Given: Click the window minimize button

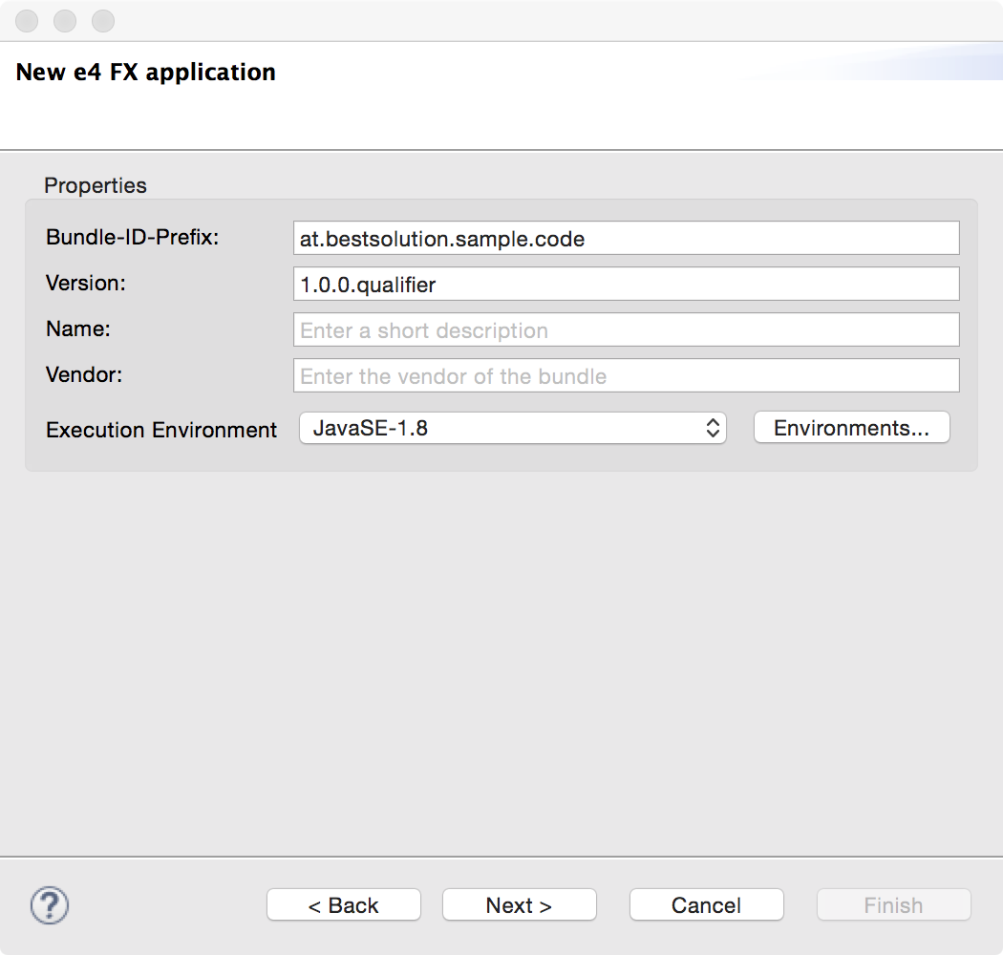Looking at the screenshot, I should [65, 20].
